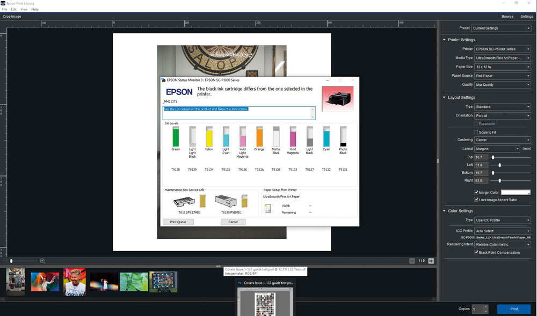Viewport: 537px width, 316px height.
Task: Open the Help menu
Action: click(34, 9)
